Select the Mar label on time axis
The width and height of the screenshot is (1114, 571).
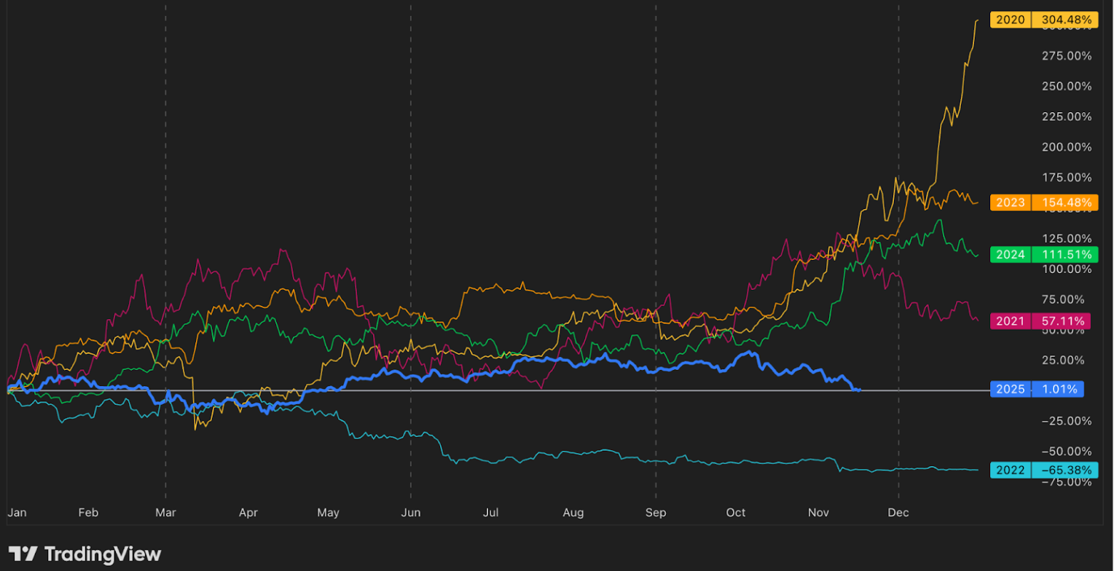[165, 513]
